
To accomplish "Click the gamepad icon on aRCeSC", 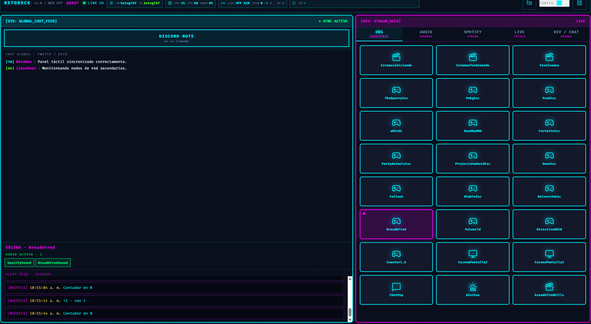I will click(396, 123).
